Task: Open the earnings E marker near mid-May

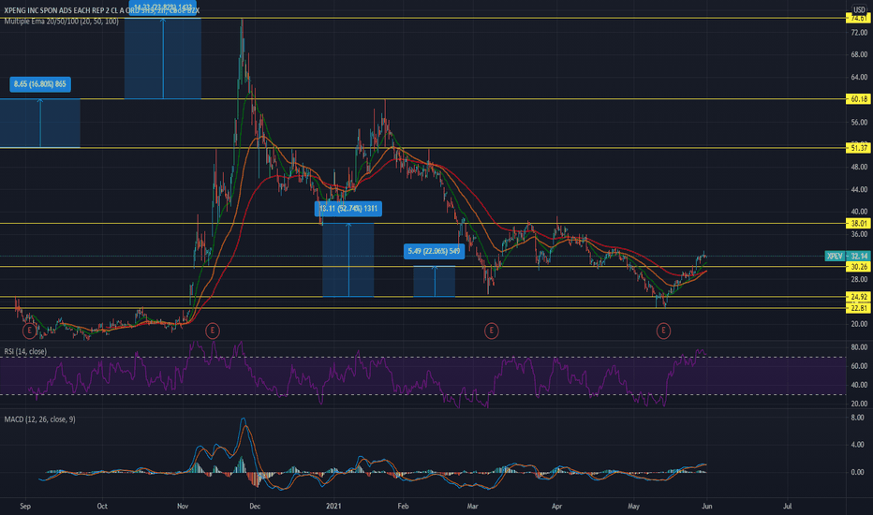Action: [x=663, y=331]
